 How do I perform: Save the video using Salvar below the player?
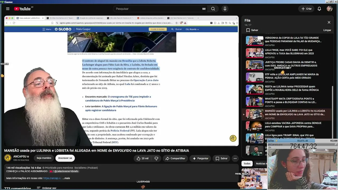(221, 158)
